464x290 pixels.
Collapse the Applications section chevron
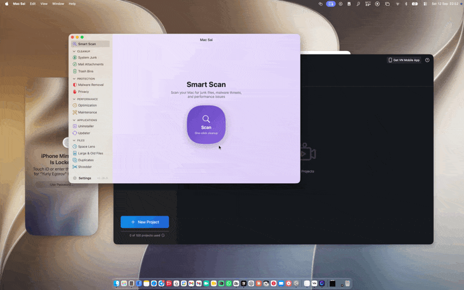[74, 120]
